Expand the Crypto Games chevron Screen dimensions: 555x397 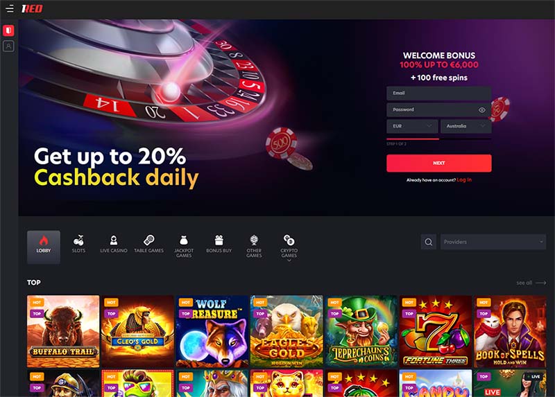click(289, 261)
